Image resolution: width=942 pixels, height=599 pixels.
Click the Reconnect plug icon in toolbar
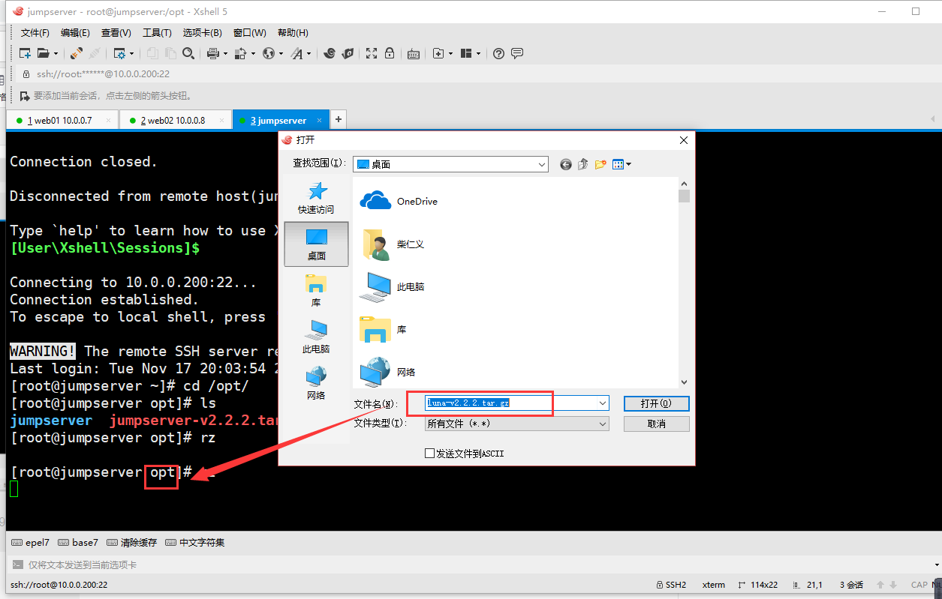(x=77, y=53)
